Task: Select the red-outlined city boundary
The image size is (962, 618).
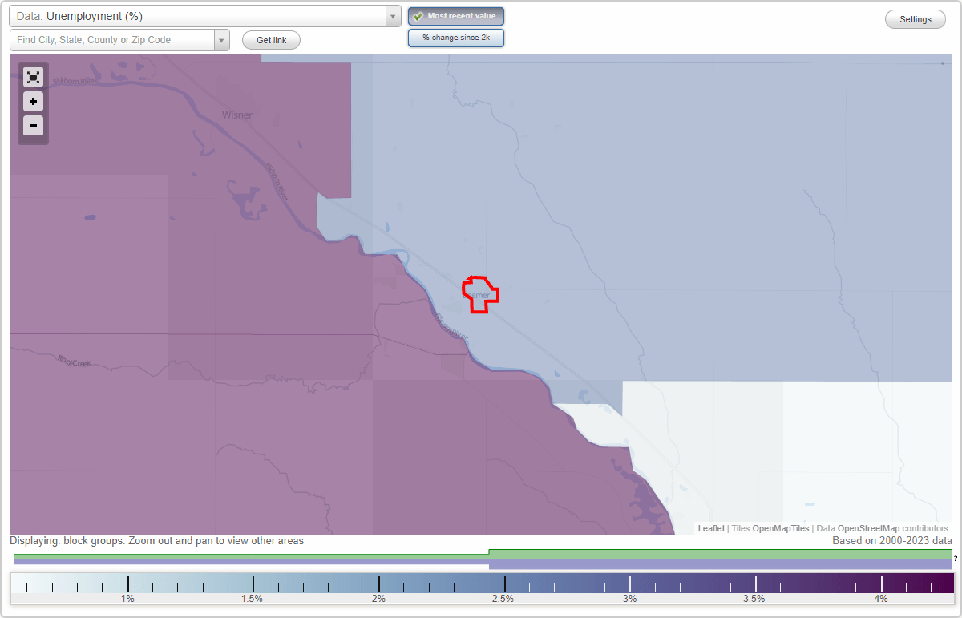Action: point(479,293)
